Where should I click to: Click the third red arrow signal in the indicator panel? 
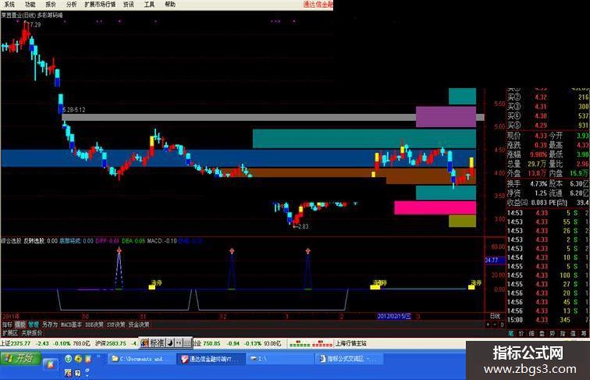click(308, 251)
